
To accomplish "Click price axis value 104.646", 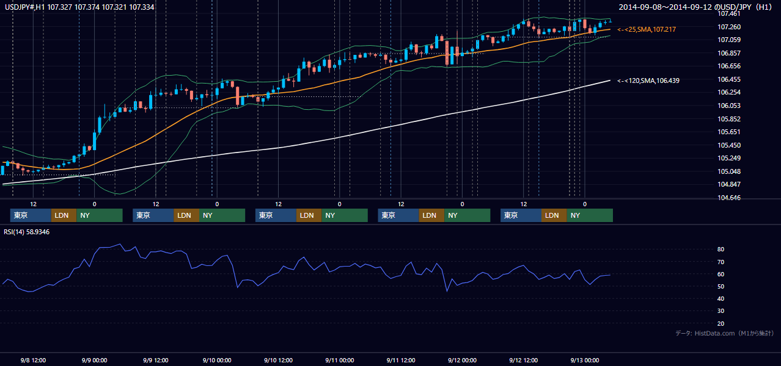I will tap(730, 198).
